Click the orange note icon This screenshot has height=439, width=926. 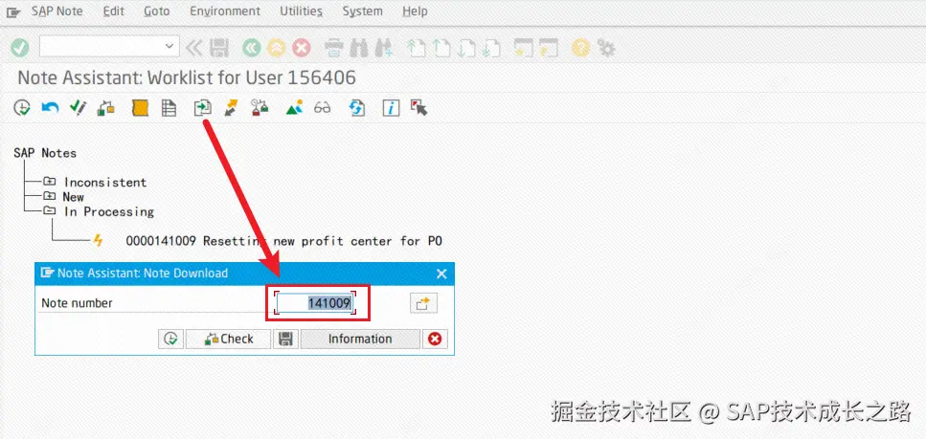click(x=140, y=108)
